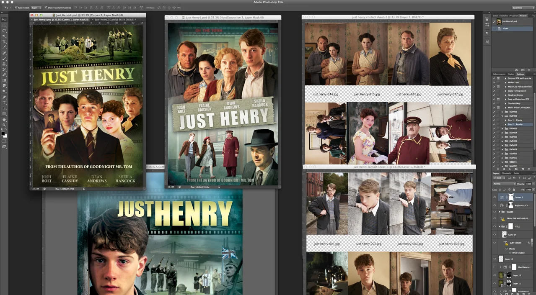
Task: Select the Pen tool
Action: 4,97
